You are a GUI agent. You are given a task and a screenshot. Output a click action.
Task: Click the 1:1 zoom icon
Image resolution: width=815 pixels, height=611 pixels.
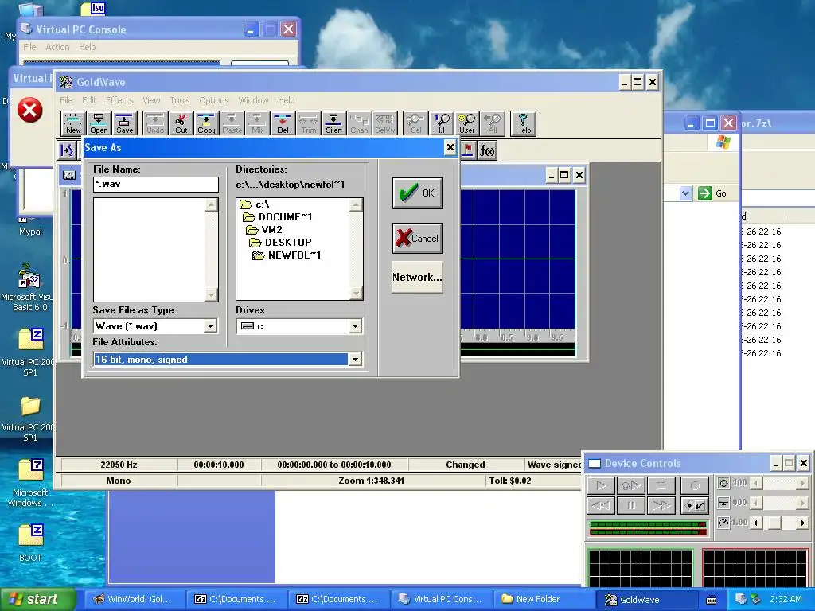pos(441,123)
